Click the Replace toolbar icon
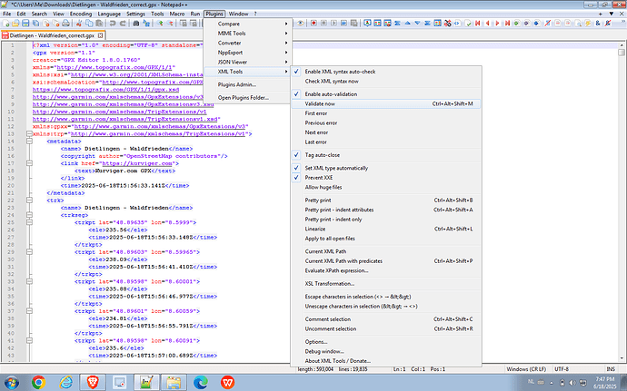The width and height of the screenshot is (627, 391). [146, 24]
